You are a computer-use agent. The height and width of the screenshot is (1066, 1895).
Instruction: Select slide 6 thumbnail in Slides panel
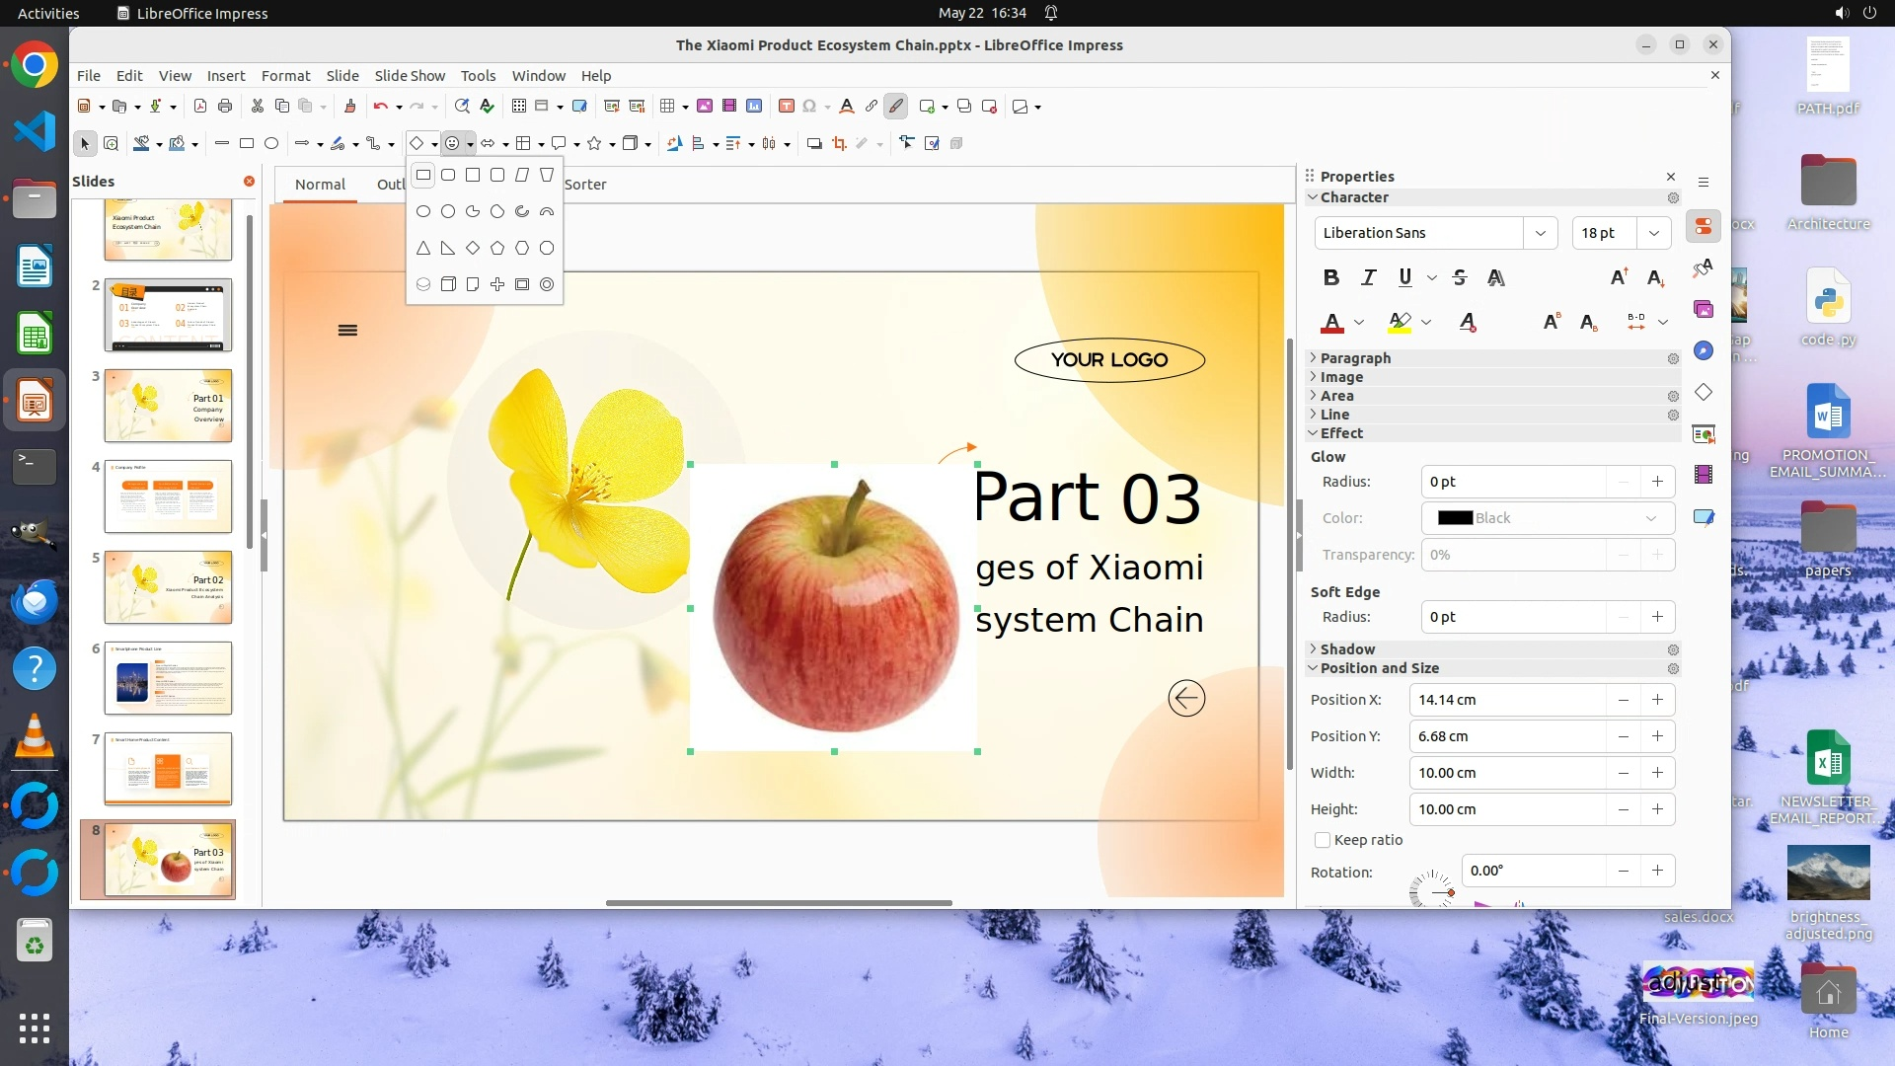point(168,678)
